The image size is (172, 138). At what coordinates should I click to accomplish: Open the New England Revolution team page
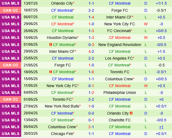point(120,45)
